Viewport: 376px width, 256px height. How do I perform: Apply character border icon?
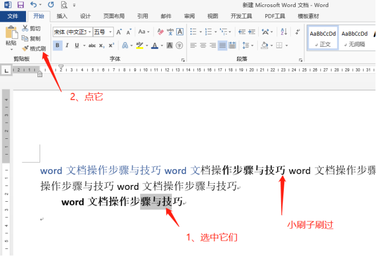180,31
